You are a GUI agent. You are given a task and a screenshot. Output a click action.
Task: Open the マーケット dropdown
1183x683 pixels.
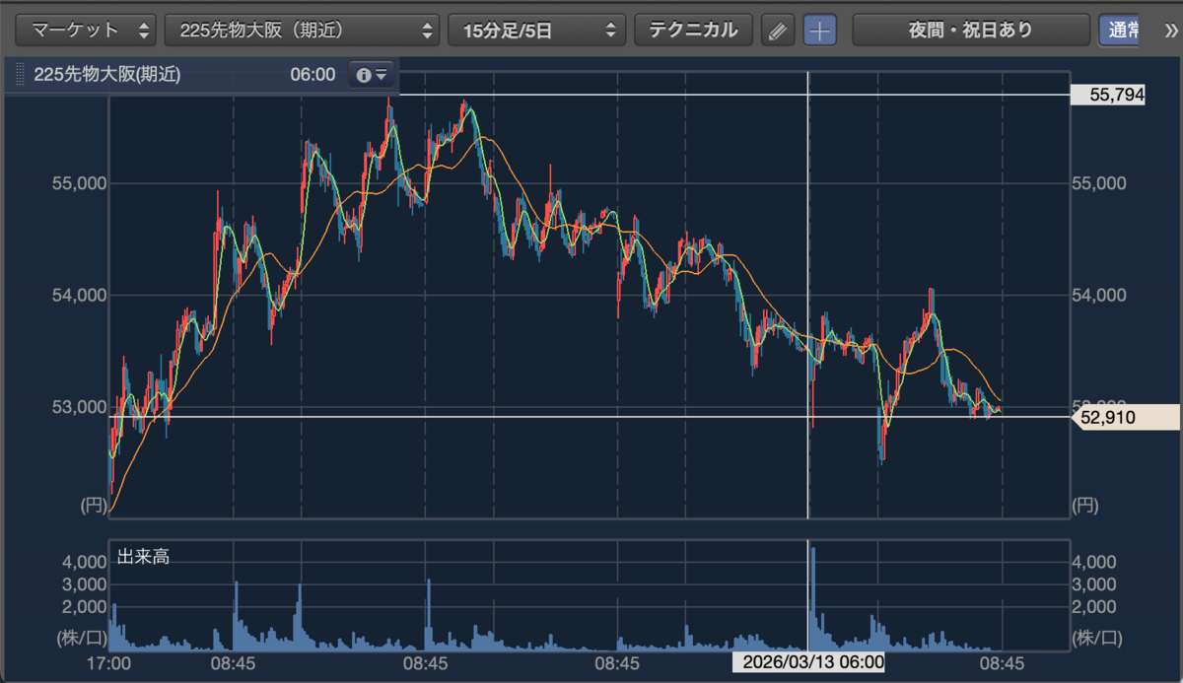click(87, 30)
